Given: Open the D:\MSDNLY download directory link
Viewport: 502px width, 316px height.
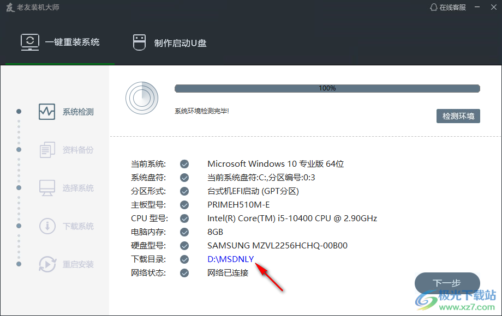Looking at the screenshot, I should pyautogui.click(x=230, y=259).
